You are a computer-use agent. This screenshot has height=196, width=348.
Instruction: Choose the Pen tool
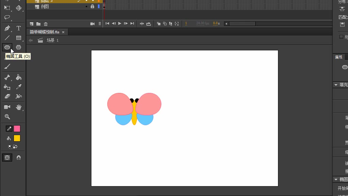(7, 28)
